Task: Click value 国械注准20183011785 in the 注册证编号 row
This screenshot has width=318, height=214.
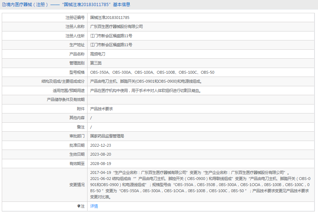Action: (x=110, y=18)
